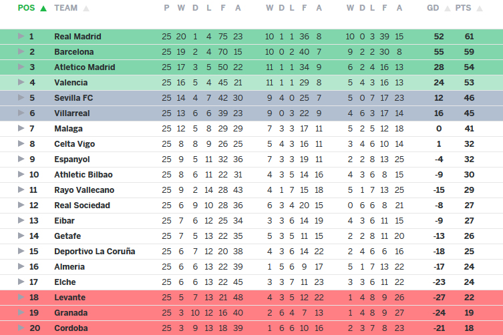Expand the Levante row triangle
The height and width of the screenshot is (335, 503).
pos(21,298)
